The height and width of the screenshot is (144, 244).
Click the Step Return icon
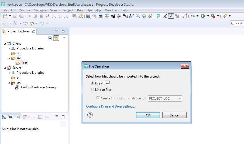pyautogui.click(x=66, y=16)
